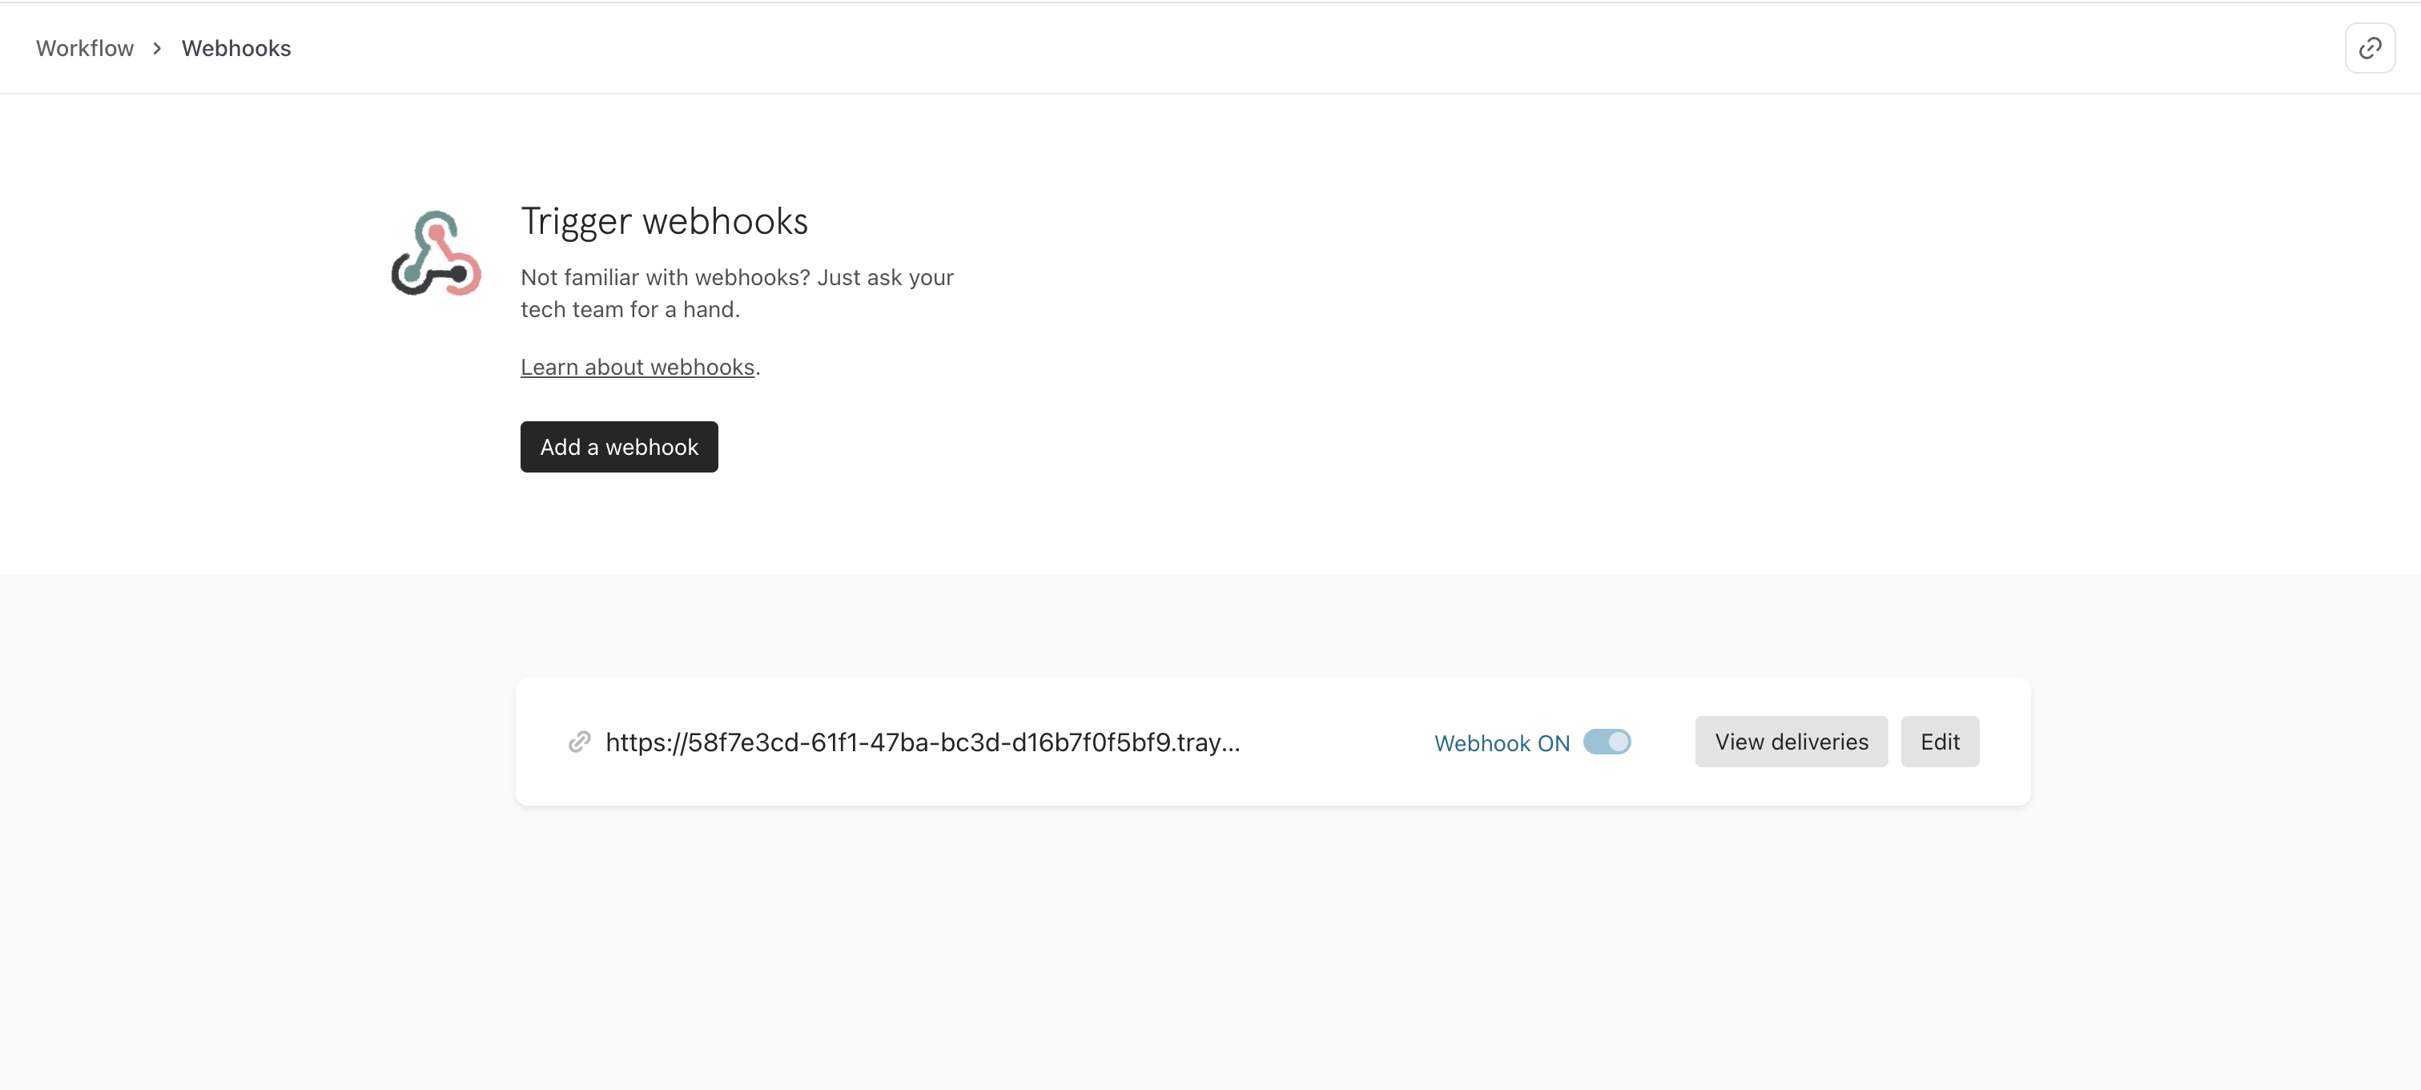This screenshot has width=2421, height=1090.
Task: Click the breadcrumb chevron after Workflow
Action: click(x=157, y=48)
